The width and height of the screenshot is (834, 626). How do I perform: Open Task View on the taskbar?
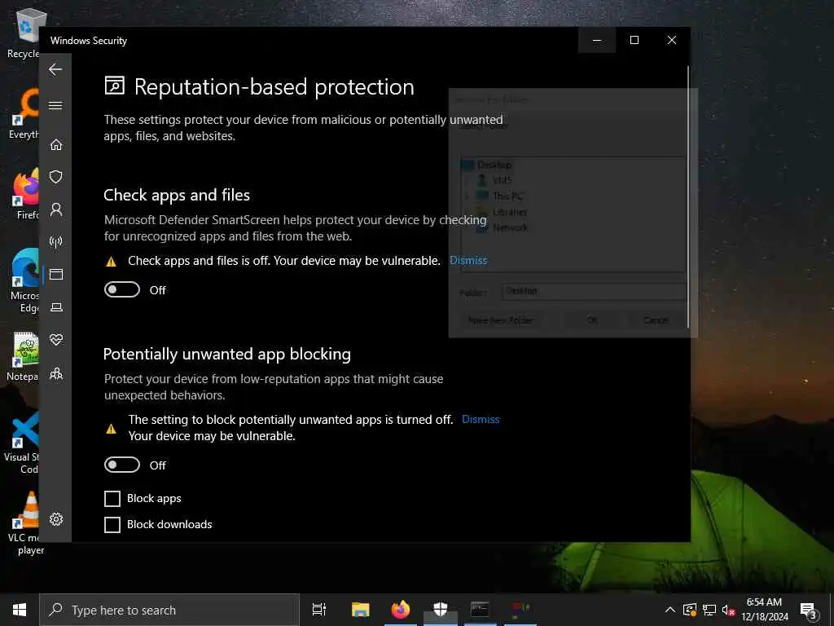(x=319, y=610)
